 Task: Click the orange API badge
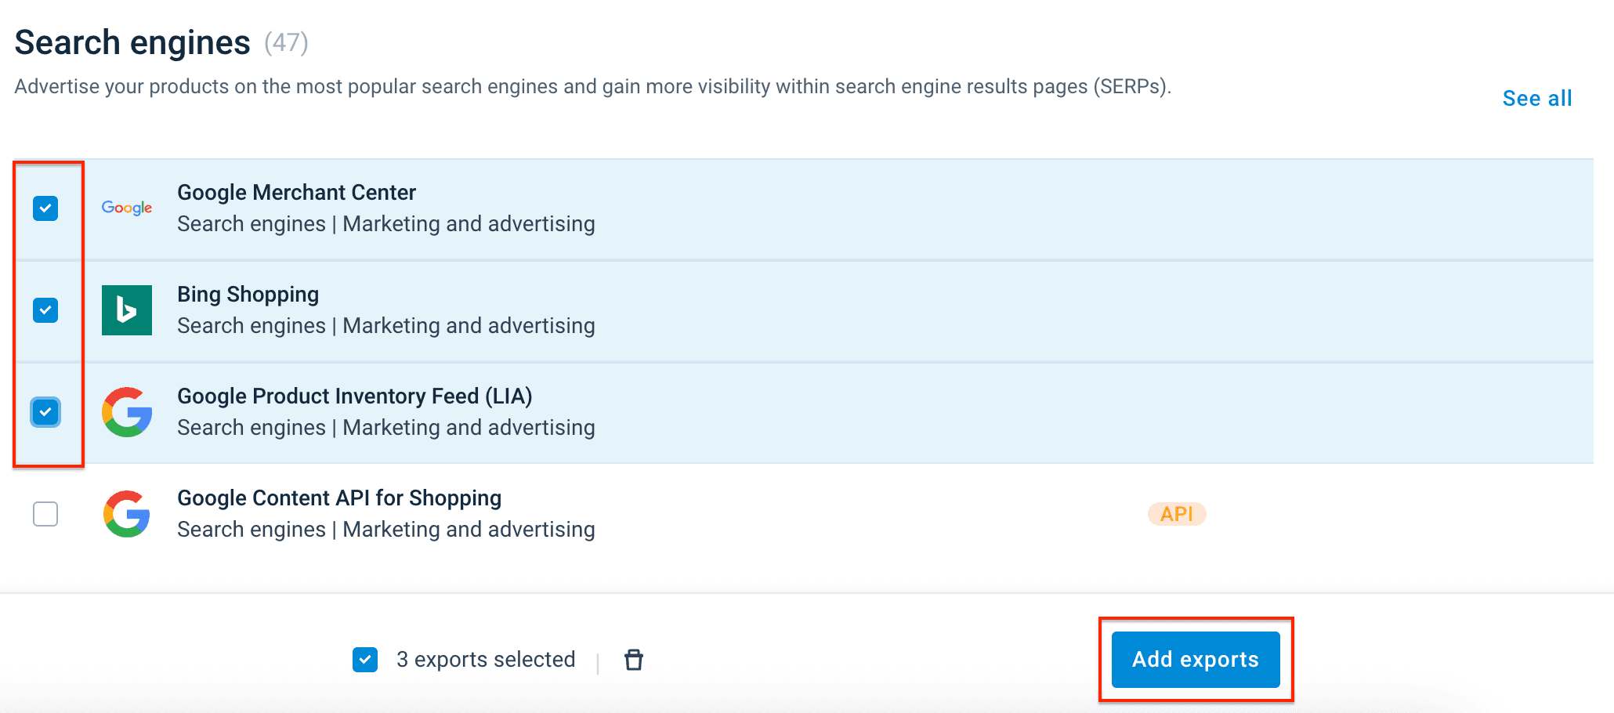tap(1176, 514)
